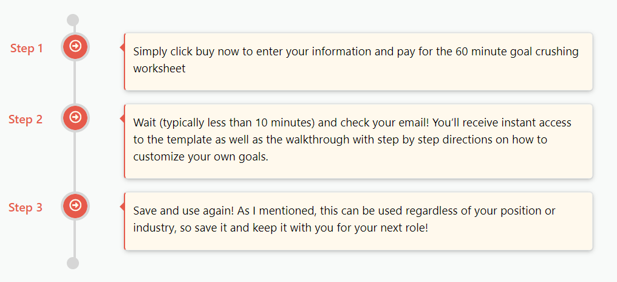The width and height of the screenshot is (617, 282).
Task: Click the red pointer on Step 1 card
Action: [122, 47]
